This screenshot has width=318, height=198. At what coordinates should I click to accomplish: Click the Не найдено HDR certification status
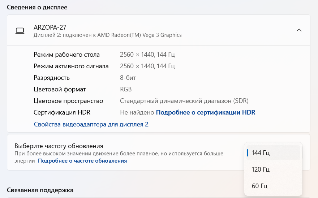click(x=137, y=112)
